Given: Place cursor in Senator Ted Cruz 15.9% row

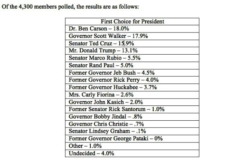Looking at the screenshot, I should coord(132,44).
